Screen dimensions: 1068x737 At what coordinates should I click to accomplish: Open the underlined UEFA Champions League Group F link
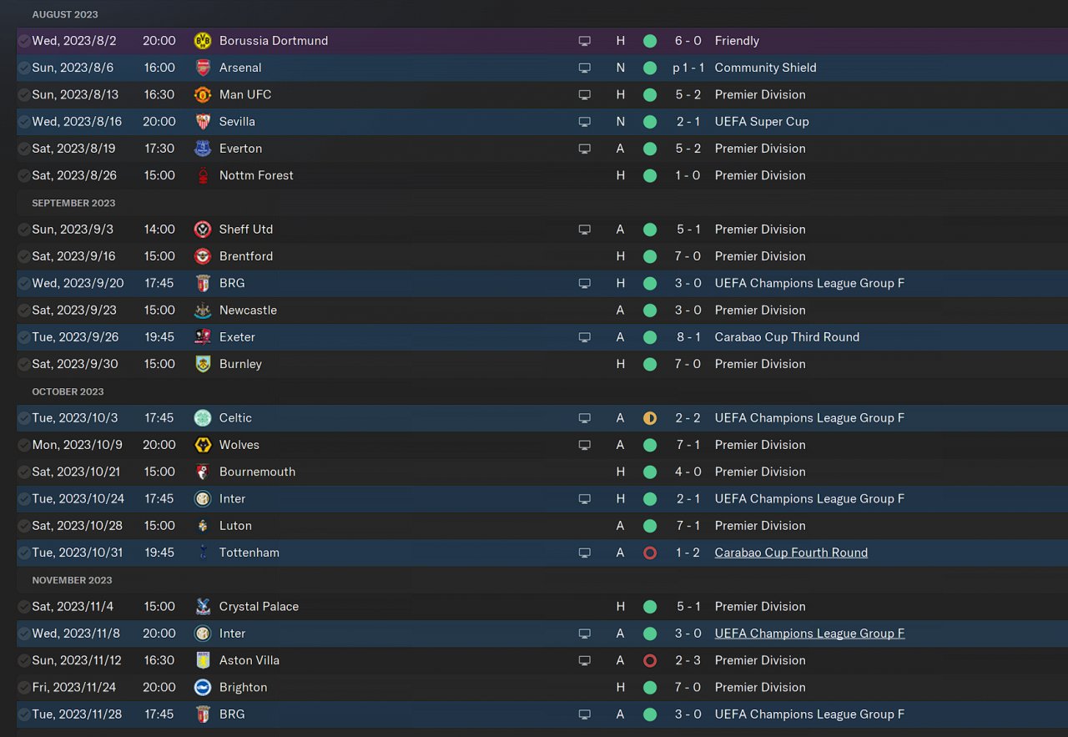click(809, 634)
